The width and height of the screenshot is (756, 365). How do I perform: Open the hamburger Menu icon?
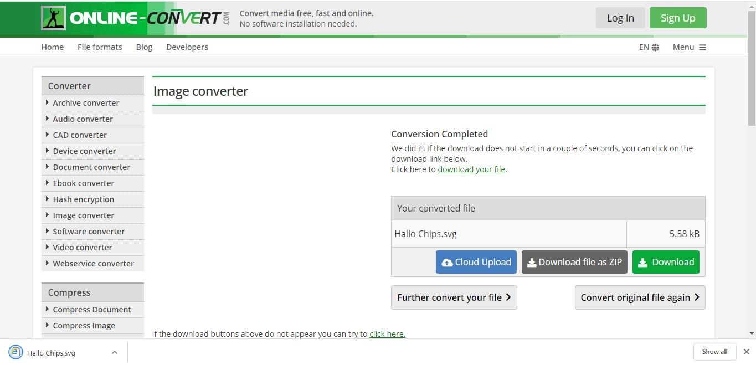pos(702,48)
